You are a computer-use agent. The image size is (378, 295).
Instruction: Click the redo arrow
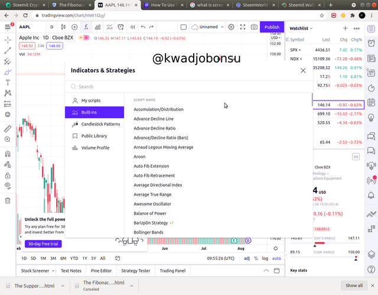151,27
